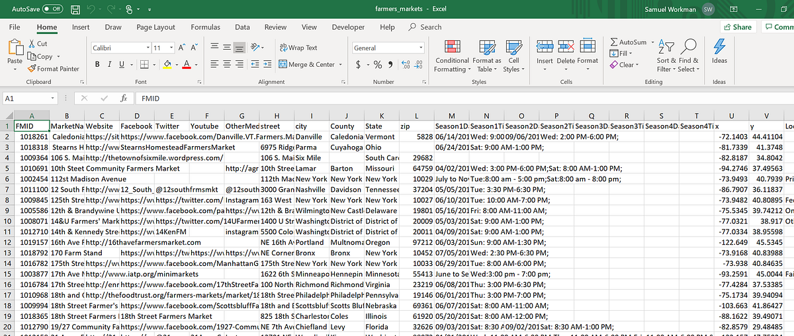The height and width of the screenshot is (336, 794).
Task: Select Top Align icon
Action: [215, 48]
